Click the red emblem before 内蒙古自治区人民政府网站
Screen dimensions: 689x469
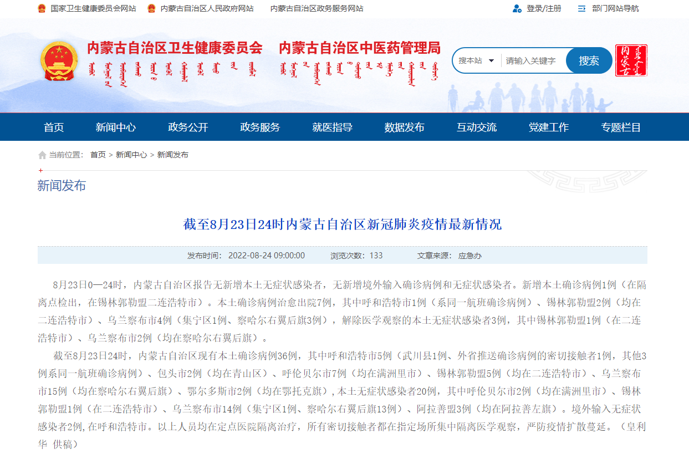151,8
